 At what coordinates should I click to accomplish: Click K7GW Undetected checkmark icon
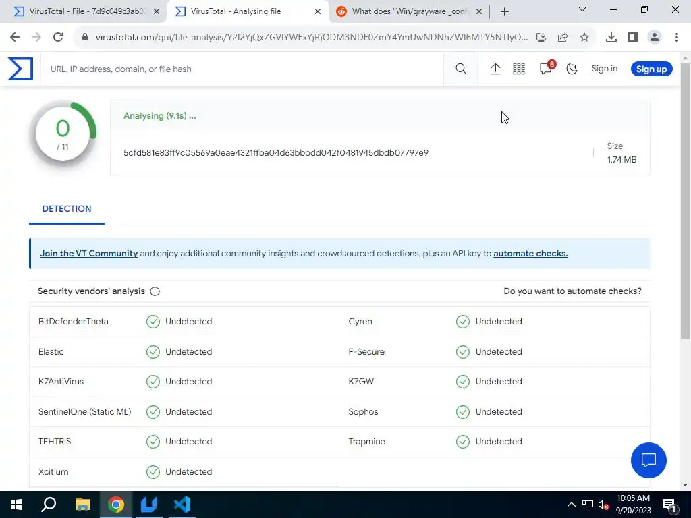pyautogui.click(x=463, y=382)
